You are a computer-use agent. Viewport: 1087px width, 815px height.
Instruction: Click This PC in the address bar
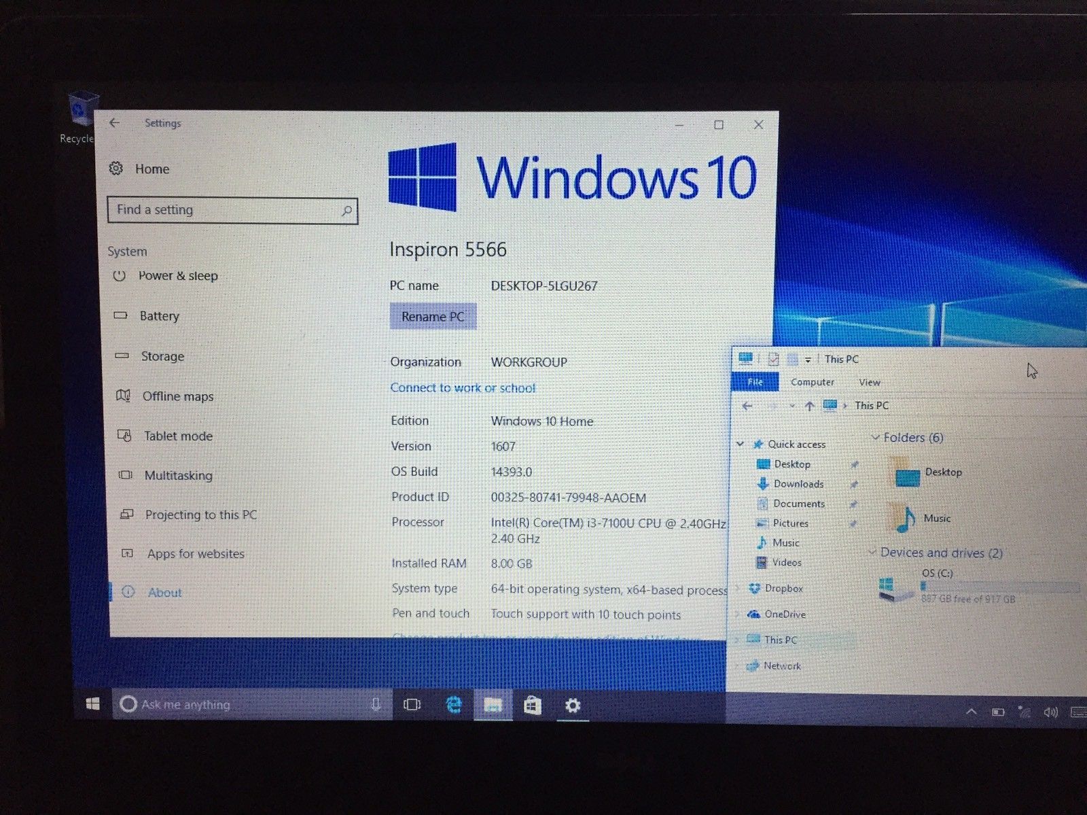872,406
